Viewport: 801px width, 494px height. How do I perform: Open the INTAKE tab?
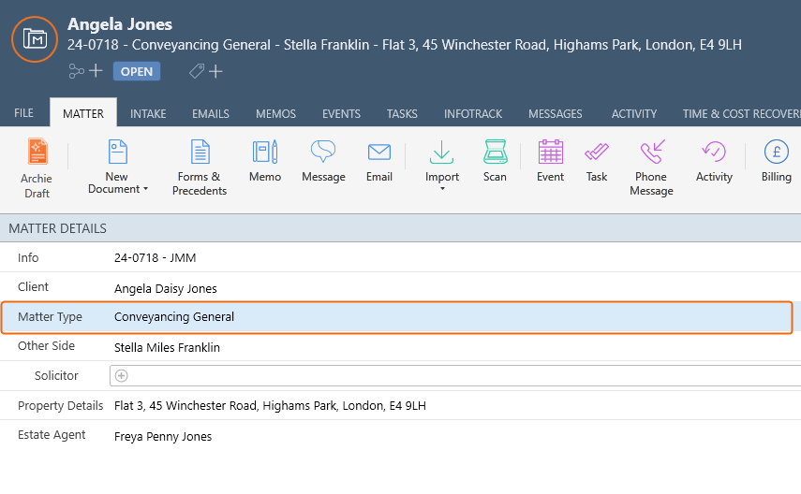tap(148, 113)
